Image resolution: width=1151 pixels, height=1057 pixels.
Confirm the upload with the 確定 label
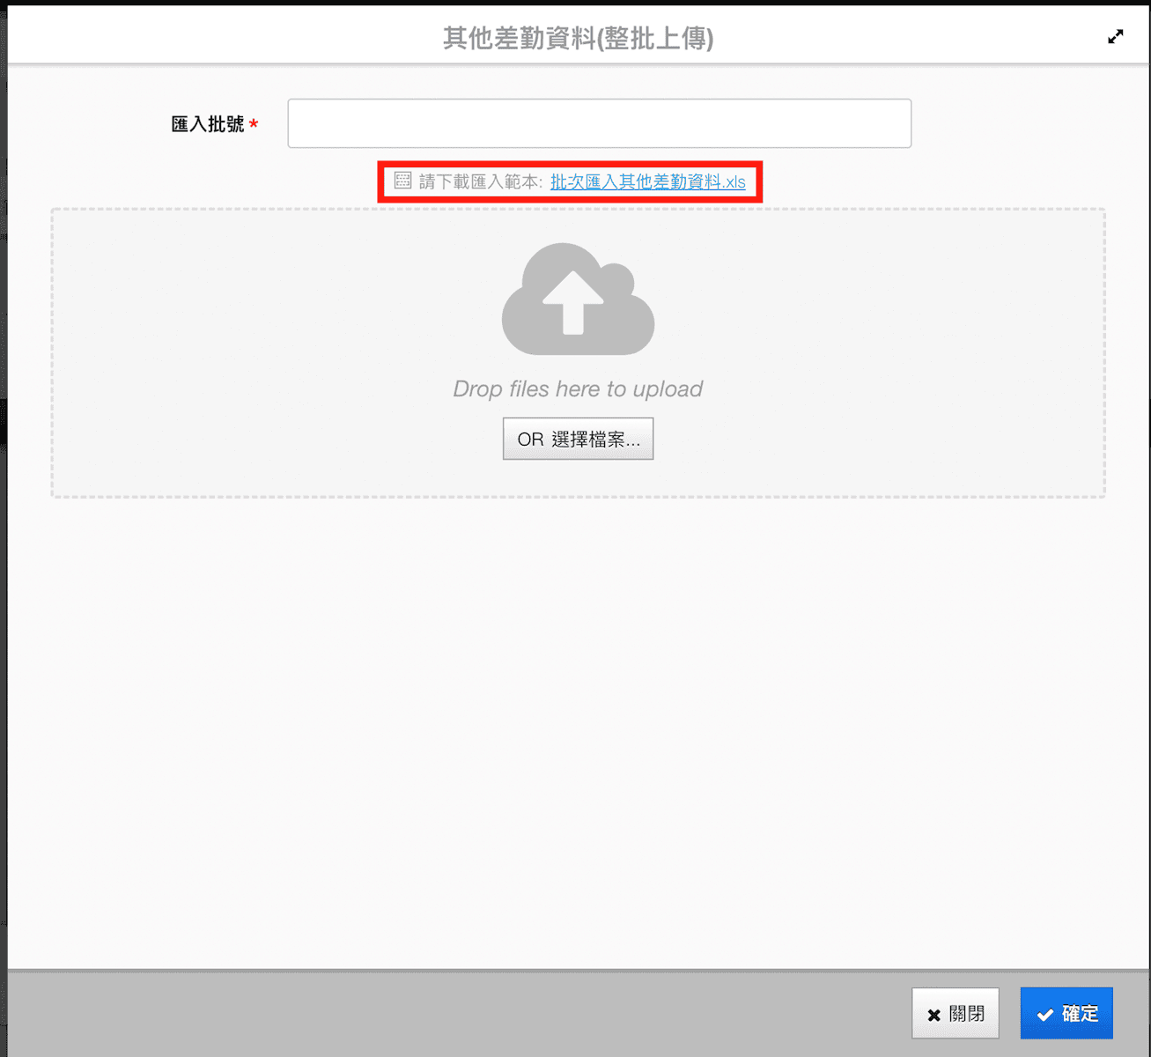pyautogui.click(x=1080, y=1014)
